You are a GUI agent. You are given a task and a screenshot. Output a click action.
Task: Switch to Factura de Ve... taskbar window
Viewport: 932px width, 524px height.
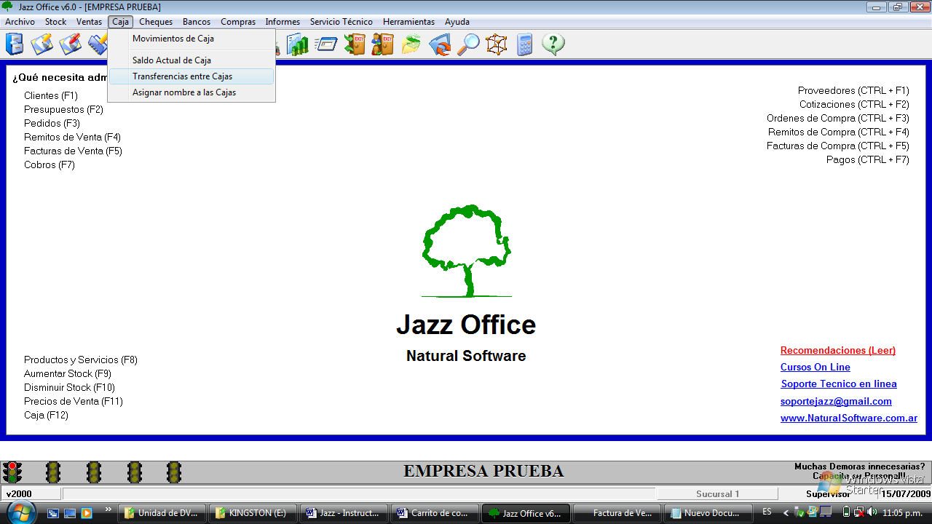[x=617, y=513]
